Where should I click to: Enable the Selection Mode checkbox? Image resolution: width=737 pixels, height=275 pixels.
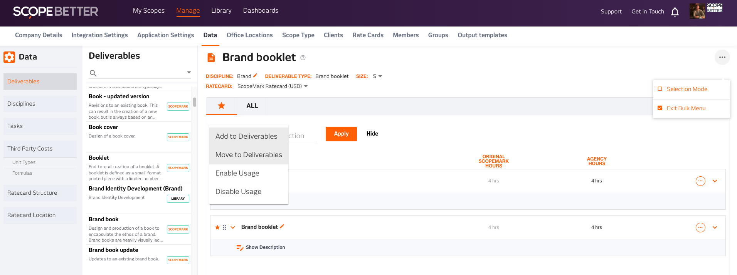tap(660, 89)
